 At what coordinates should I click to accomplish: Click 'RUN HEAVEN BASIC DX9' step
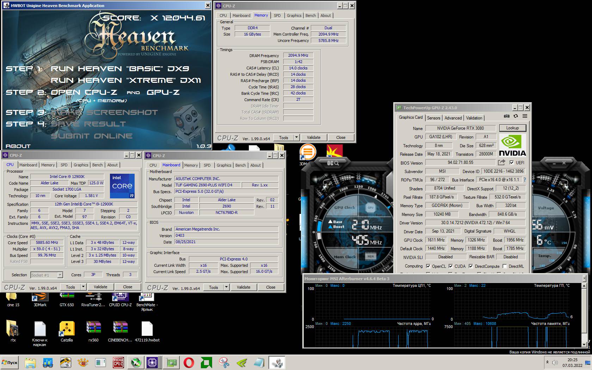tap(120, 69)
